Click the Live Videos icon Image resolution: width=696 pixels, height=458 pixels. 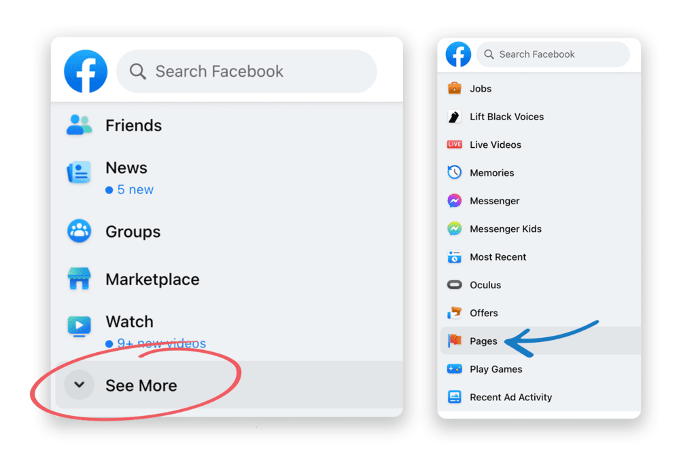454,145
